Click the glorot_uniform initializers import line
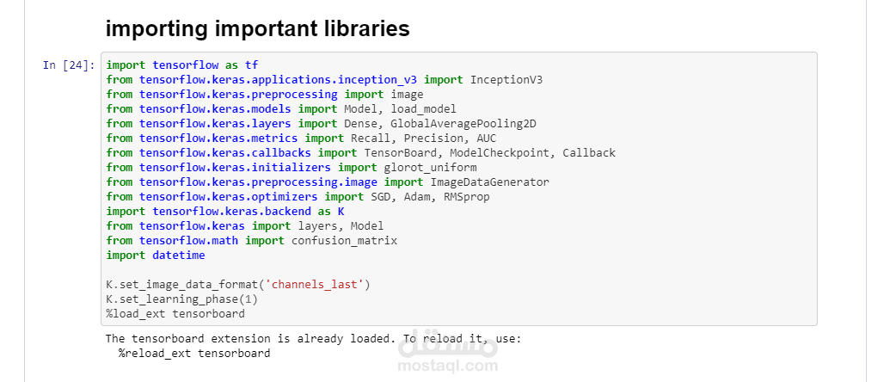The image size is (896, 382). (292, 167)
